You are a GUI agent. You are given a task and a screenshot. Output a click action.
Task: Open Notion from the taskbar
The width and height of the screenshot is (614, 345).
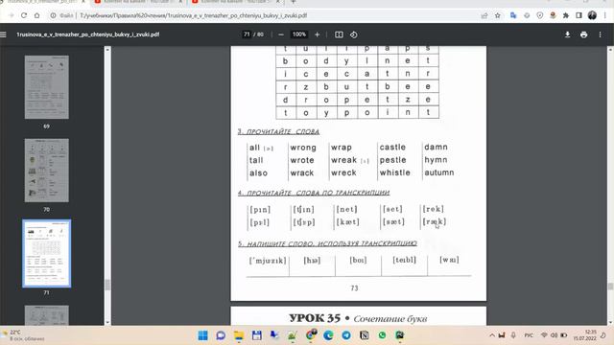(365, 335)
